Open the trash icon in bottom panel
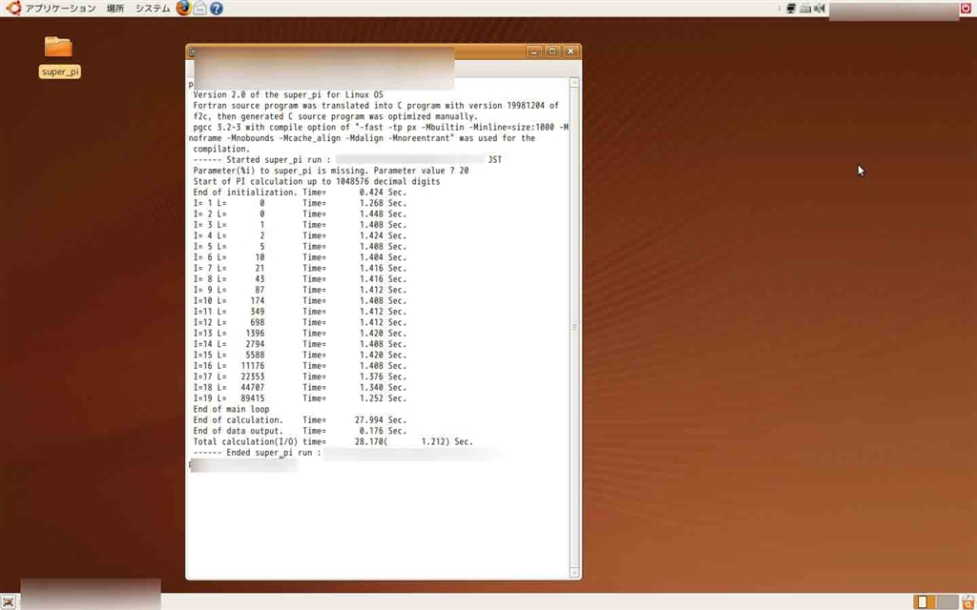The height and width of the screenshot is (610, 977). pyautogui.click(x=967, y=602)
